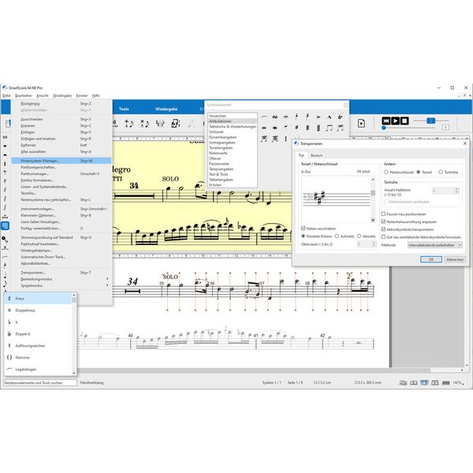Image resolution: width=473 pixels, height=473 pixels.
Task: Click Abbrechen to cancel transposing
Action: point(455,259)
